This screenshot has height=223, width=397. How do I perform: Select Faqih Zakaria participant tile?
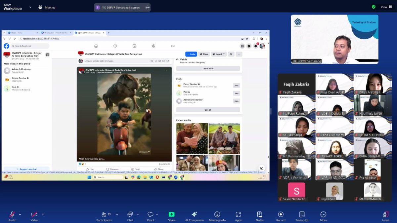(x=296, y=84)
